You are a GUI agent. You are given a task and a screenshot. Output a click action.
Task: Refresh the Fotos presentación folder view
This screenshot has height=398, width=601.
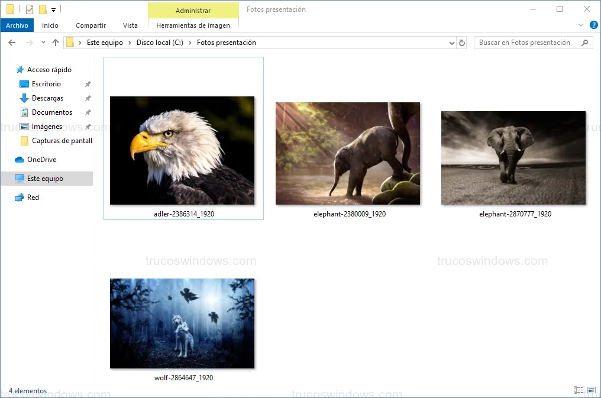(x=462, y=43)
